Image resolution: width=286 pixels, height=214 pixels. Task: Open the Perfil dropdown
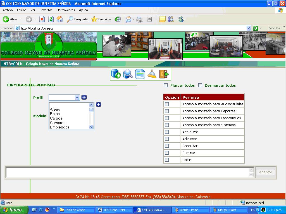77,98
